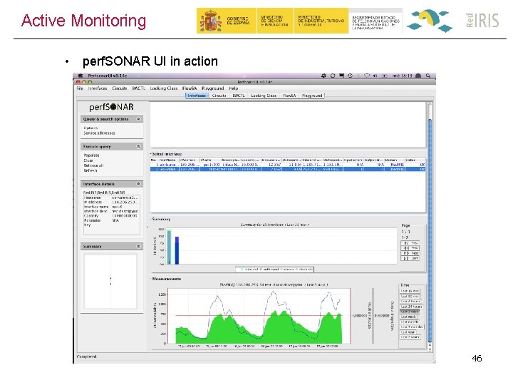The height and width of the screenshot is (385, 513).
Task: Choose Last month time range
Action: click(x=410, y=322)
